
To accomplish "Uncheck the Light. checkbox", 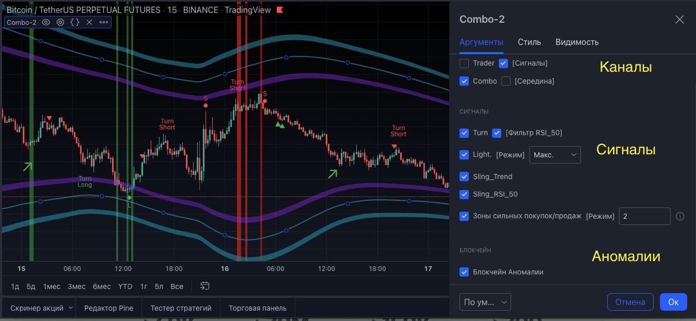I will (464, 154).
